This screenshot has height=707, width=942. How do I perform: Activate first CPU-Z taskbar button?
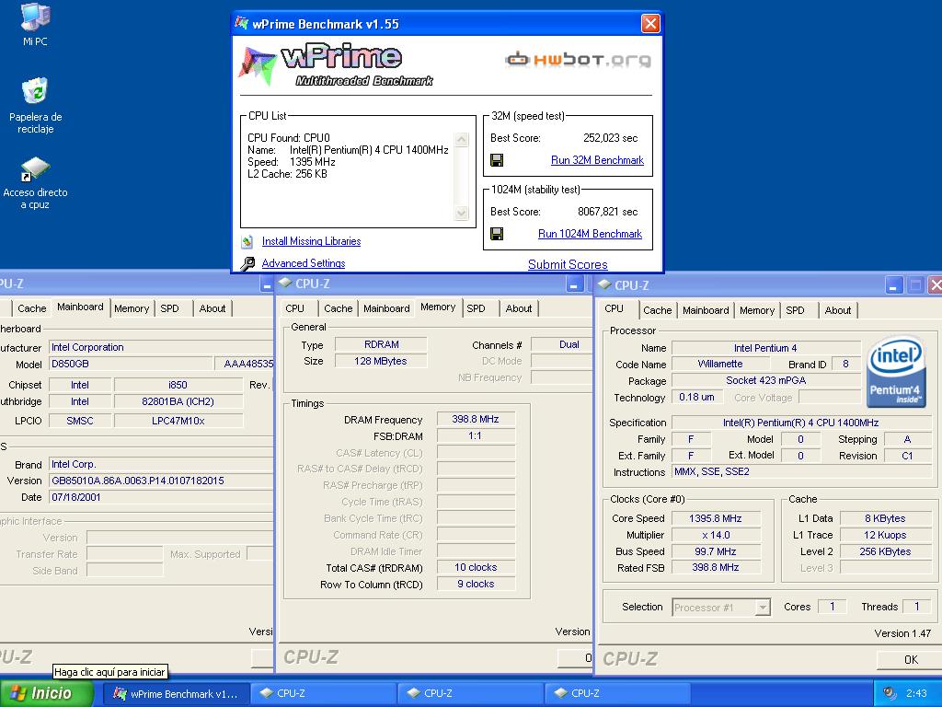tap(323, 693)
